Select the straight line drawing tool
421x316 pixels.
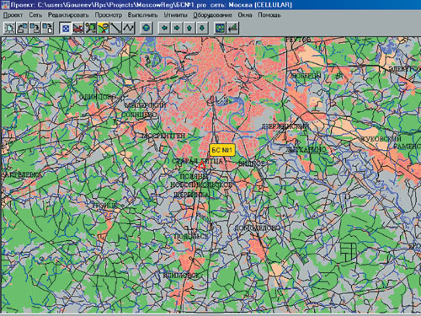pos(115,28)
